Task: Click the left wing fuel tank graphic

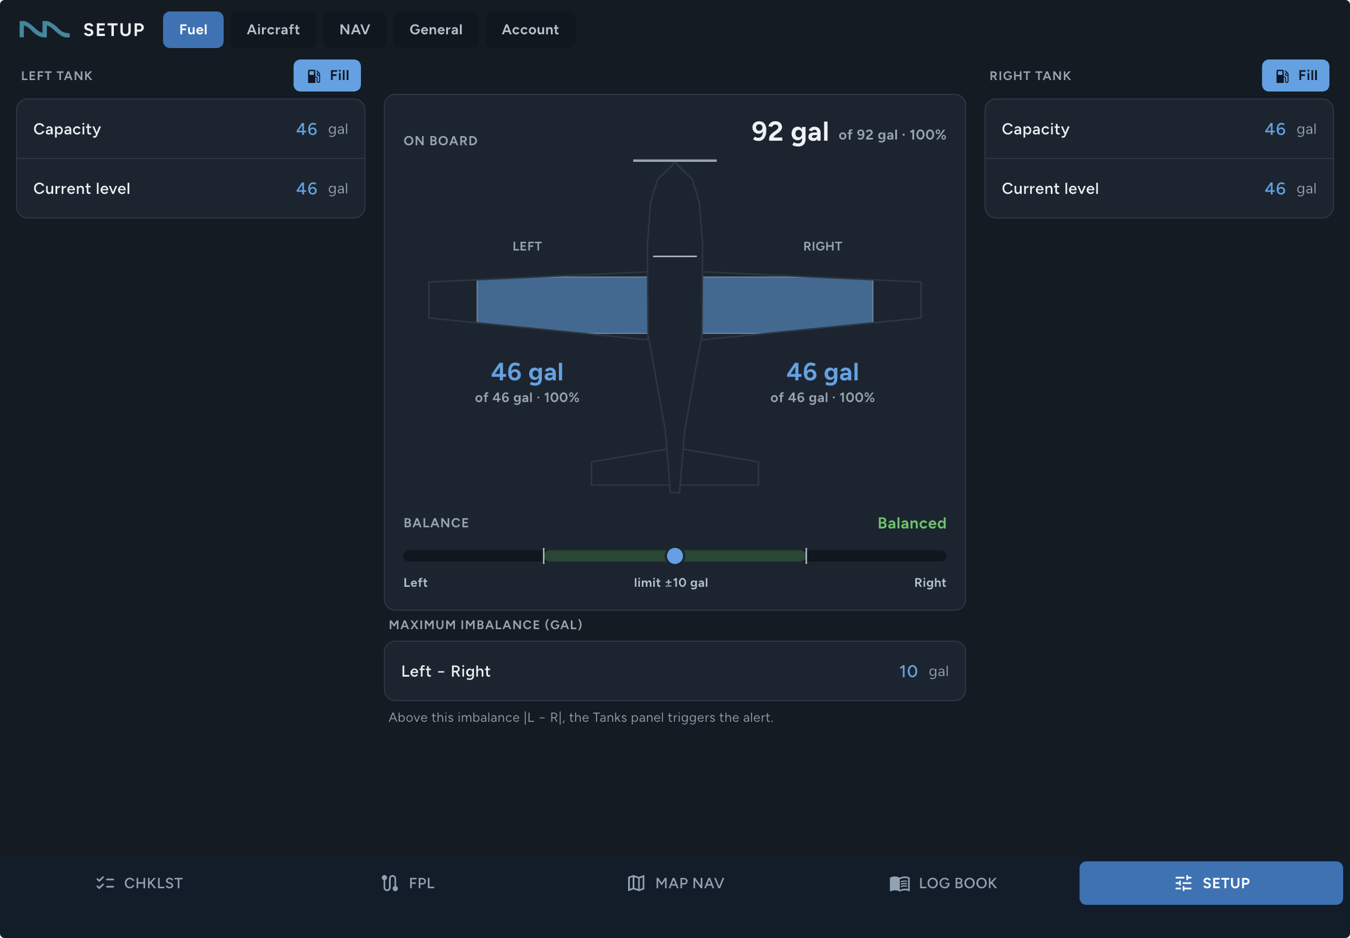Action: click(562, 305)
